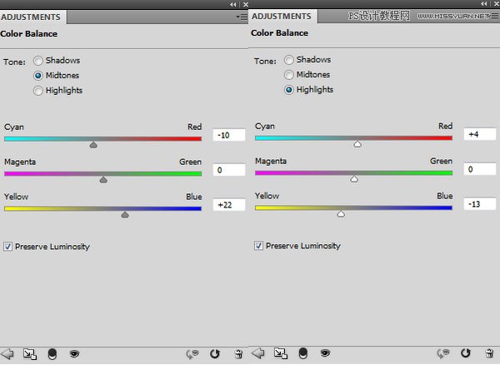Click the reset icon in right panel
The image size is (500, 365).
(x=464, y=353)
